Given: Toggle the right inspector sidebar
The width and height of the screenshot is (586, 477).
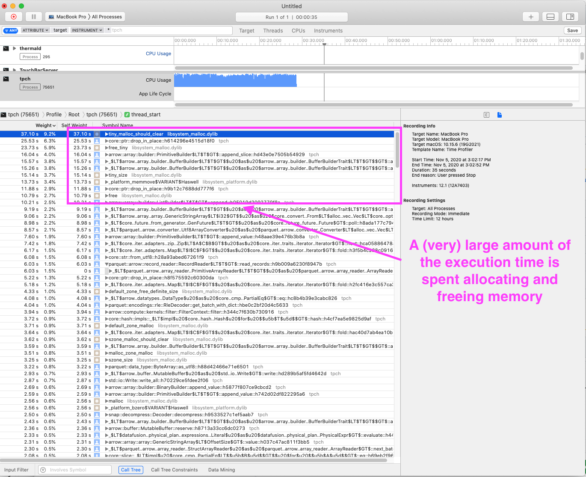Looking at the screenshot, I should click(570, 17).
